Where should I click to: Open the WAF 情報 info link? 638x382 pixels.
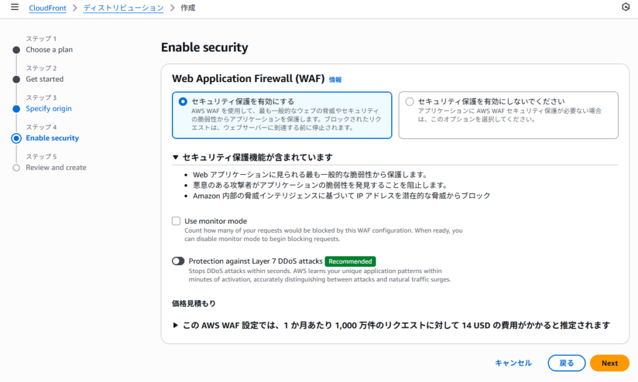tap(335, 80)
